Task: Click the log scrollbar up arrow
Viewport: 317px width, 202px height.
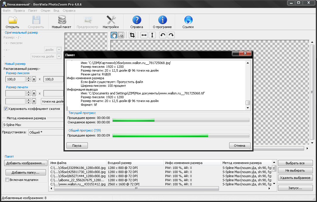Action: click(248, 63)
